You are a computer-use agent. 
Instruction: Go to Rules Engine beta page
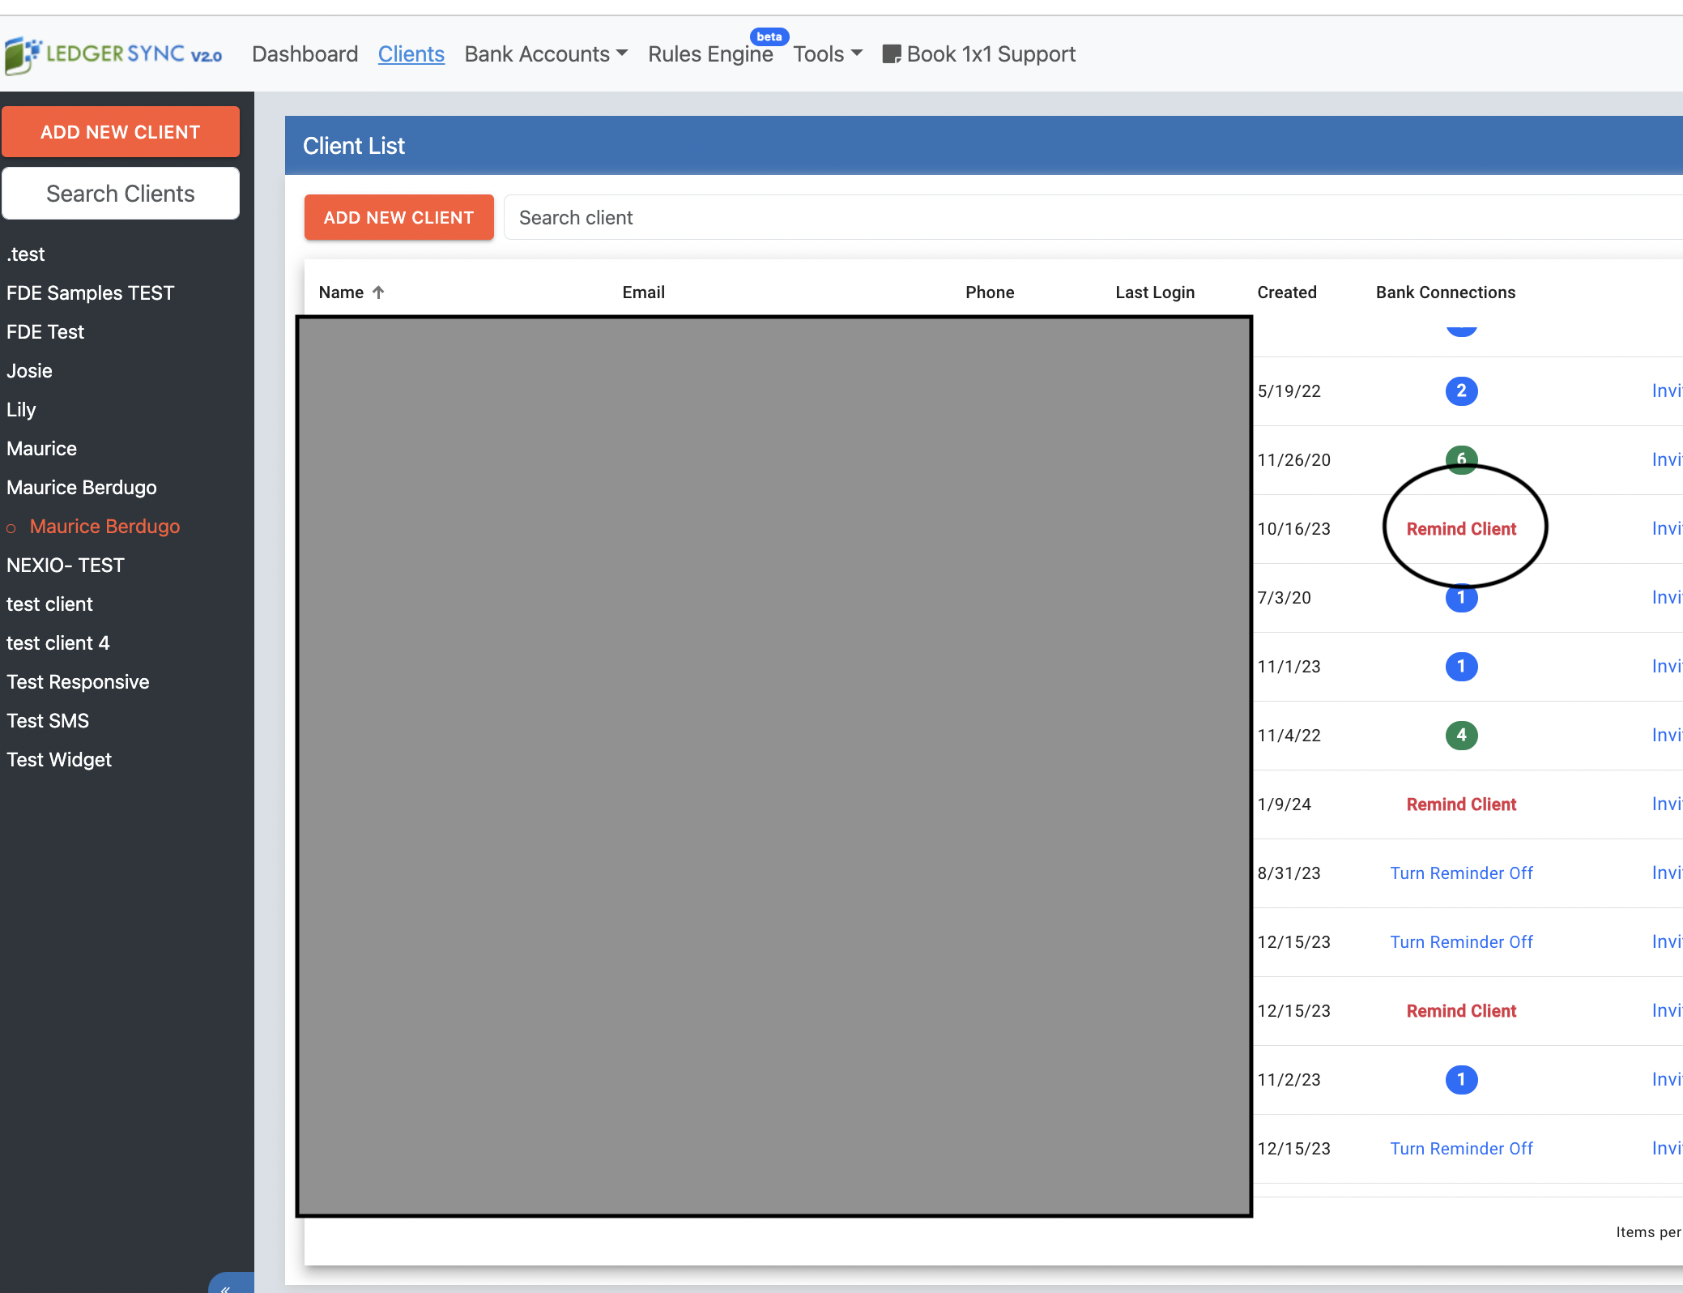coord(710,54)
